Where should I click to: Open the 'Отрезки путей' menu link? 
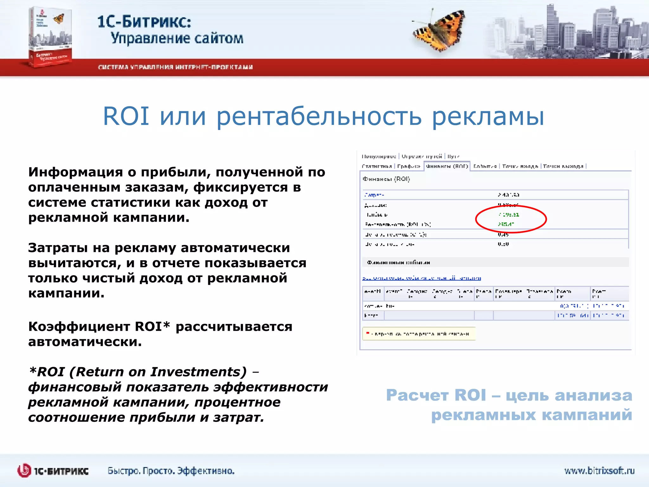[x=422, y=156]
